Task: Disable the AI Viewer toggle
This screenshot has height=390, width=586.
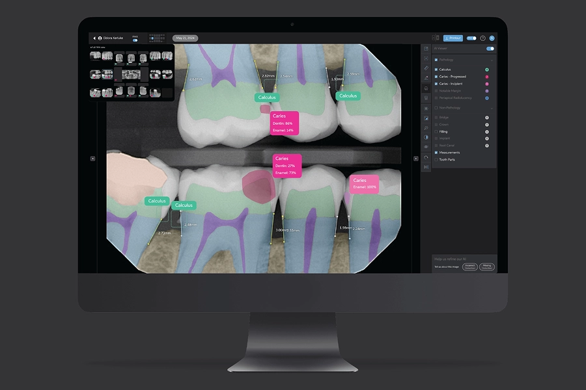Action: (x=490, y=48)
